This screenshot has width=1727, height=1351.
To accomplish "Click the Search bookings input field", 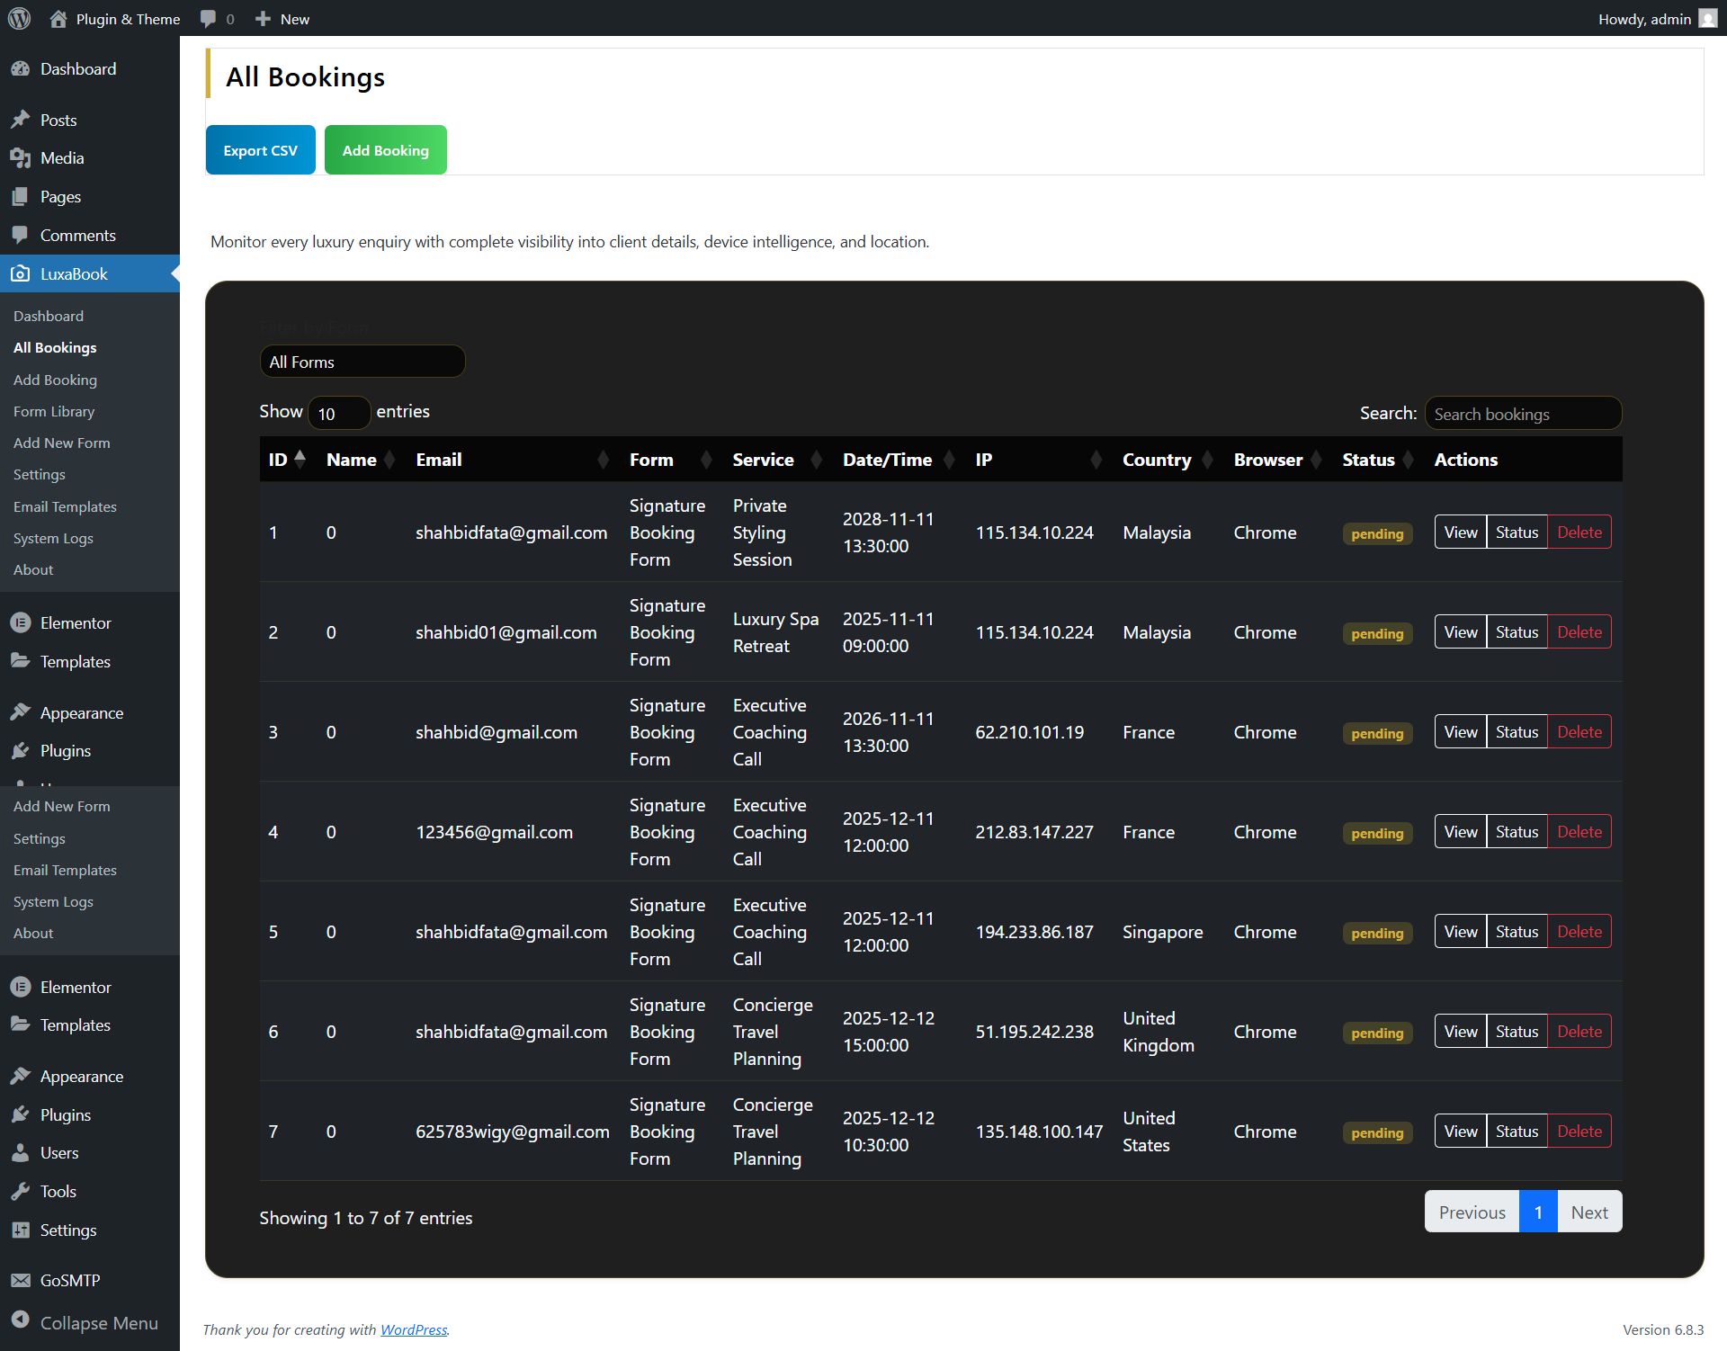I will (1523, 414).
